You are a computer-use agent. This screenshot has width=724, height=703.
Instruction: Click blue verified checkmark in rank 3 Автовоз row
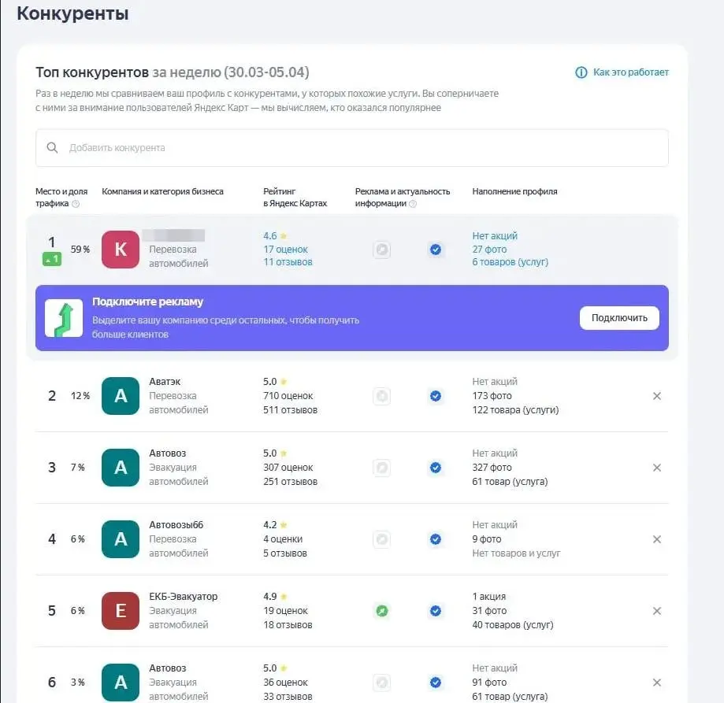[x=436, y=468]
